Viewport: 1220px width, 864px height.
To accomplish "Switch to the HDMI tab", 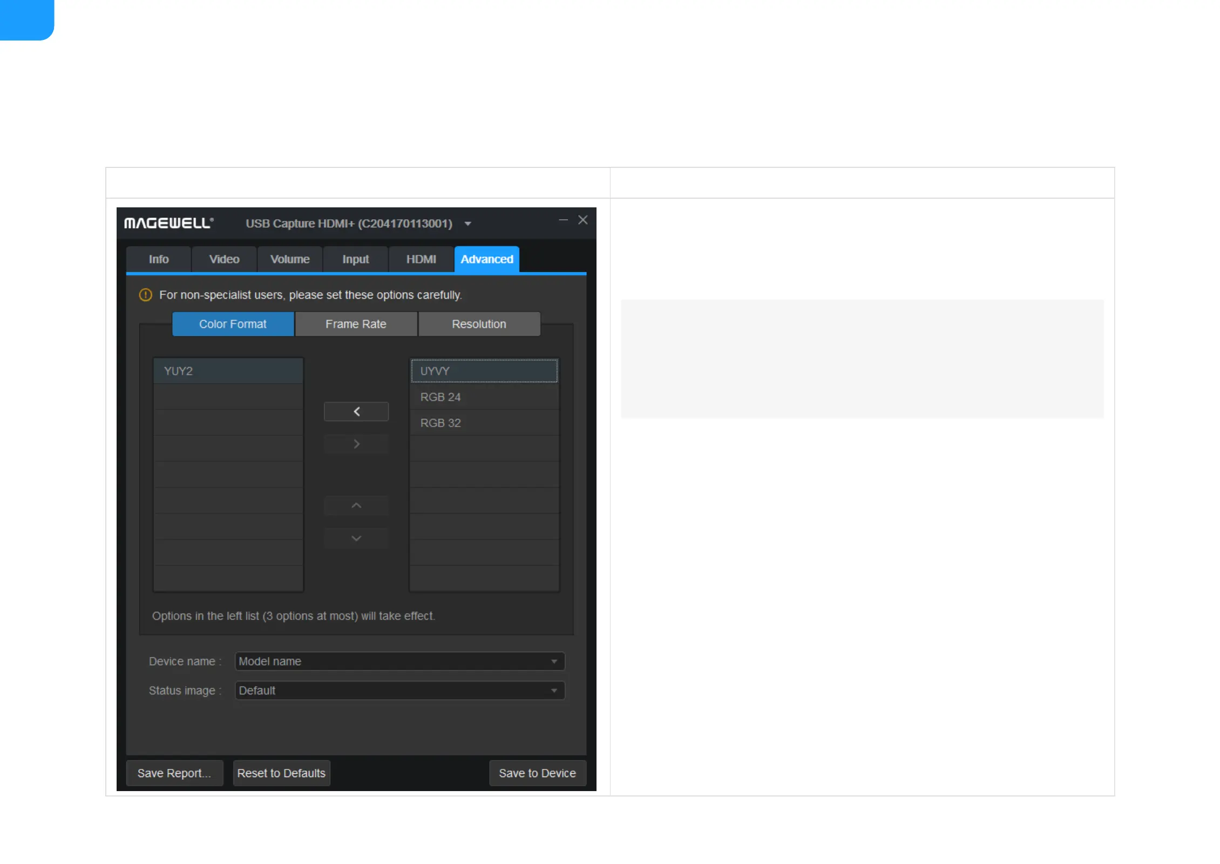I will tap(421, 259).
